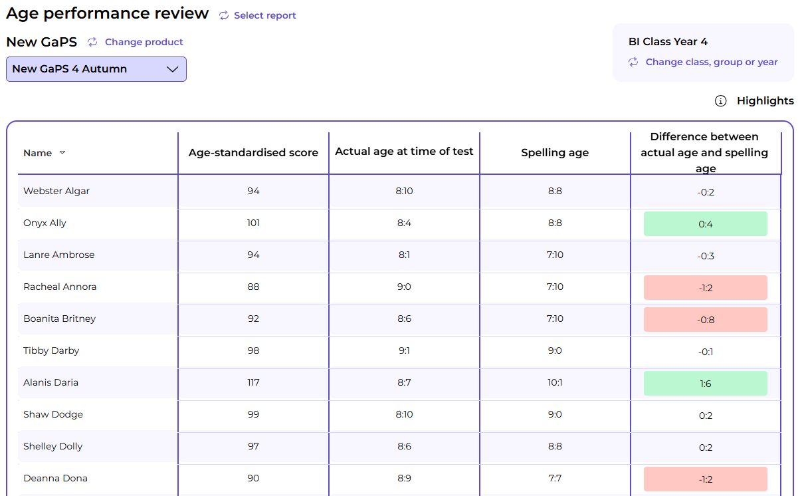
Task: Click the Name column sort arrow
Action: [62, 153]
